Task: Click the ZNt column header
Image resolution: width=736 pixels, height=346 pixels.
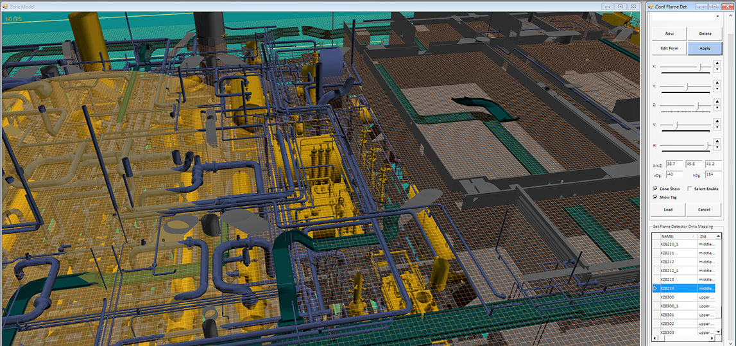Action: coord(705,236)
